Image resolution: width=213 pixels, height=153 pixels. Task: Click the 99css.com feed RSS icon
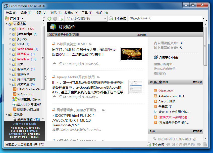click(x=155, y=91)
